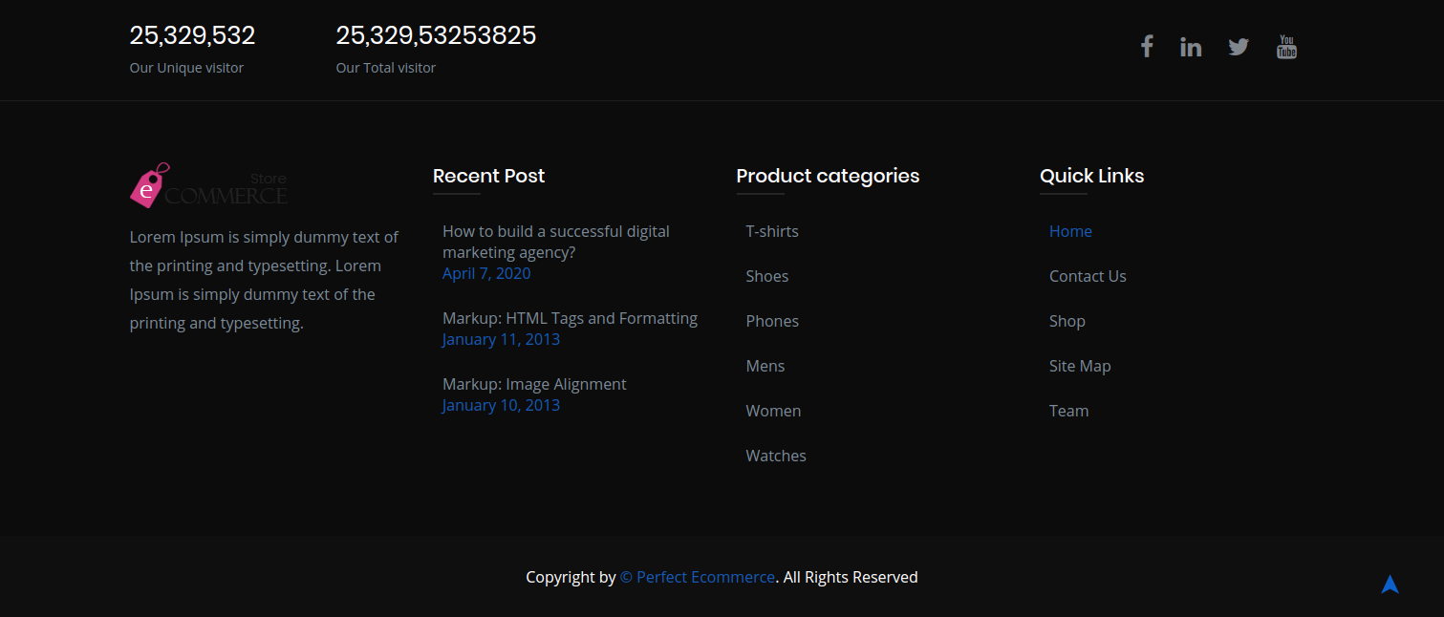Image resolution: width=1444 pixels, height=617 pixels.
Task: Select the Shoes product category
Action: (766, 276)
